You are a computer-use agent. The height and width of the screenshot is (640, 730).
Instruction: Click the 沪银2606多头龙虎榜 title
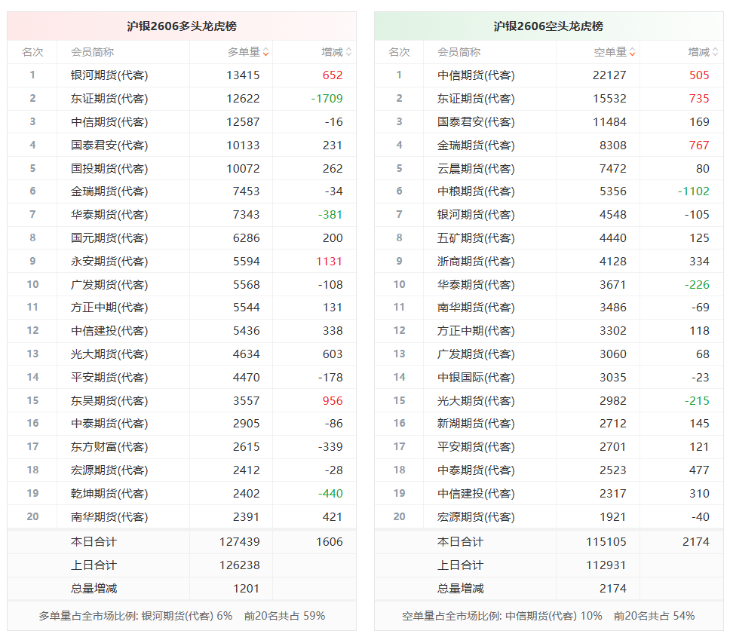[x=182, y=26]
